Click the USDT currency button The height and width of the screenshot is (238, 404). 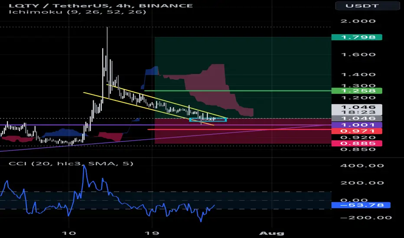pyautogui.click(x=368, y=6)
